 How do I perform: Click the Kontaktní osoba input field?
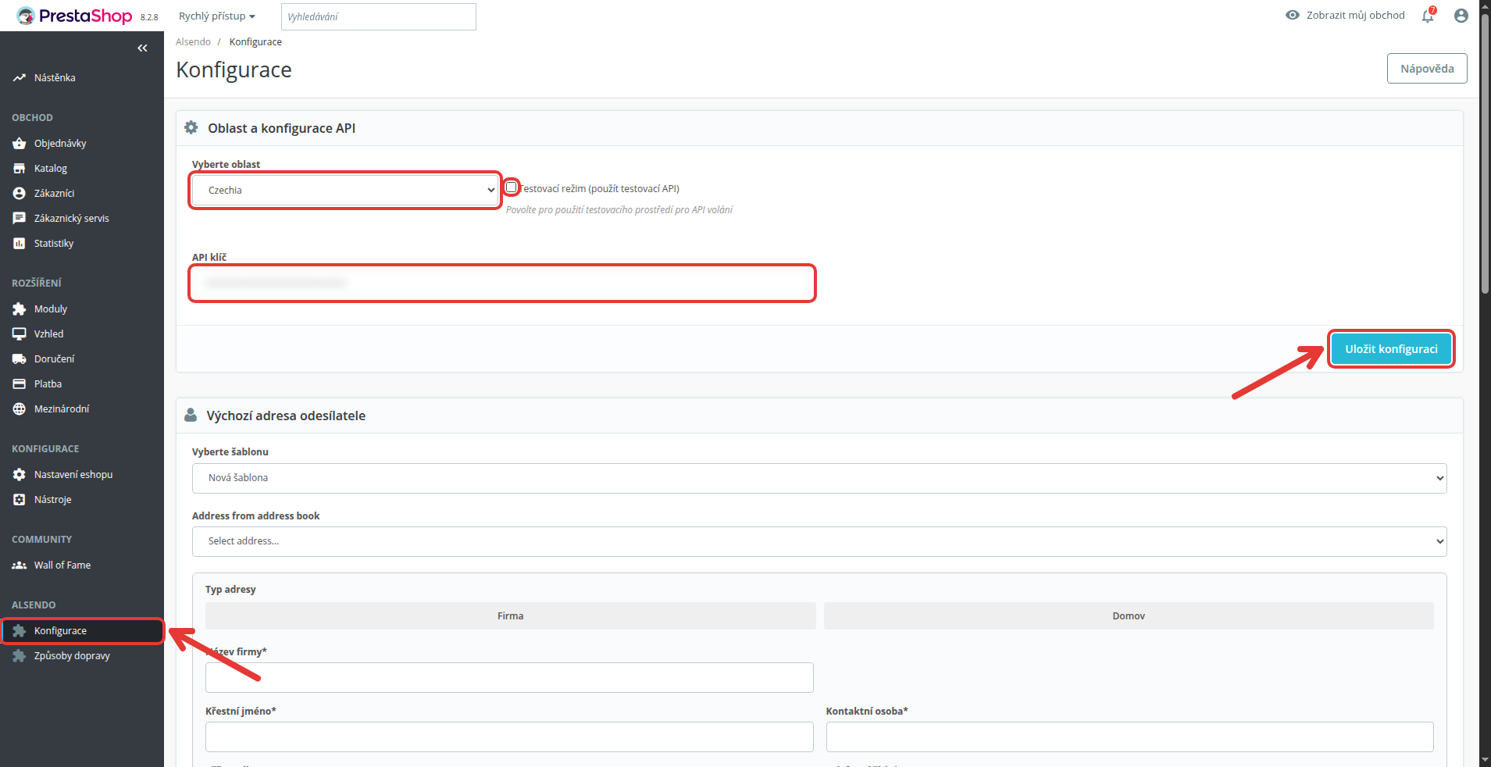click(x=1130, y=737)
